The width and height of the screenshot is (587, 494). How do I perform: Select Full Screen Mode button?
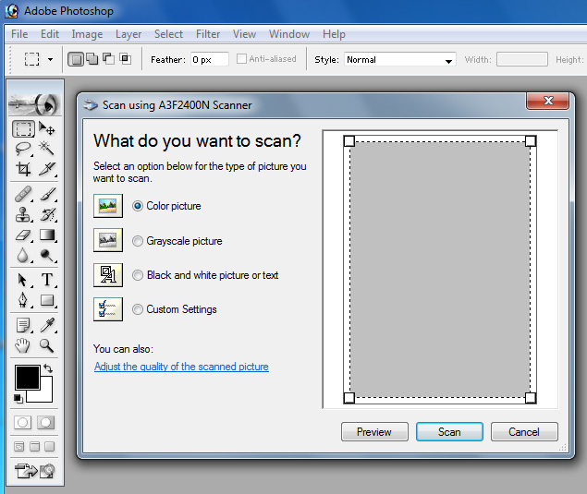coord(49,446)
